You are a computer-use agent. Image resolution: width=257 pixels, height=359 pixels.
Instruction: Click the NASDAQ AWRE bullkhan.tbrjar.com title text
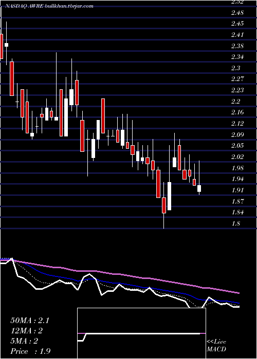49,6
